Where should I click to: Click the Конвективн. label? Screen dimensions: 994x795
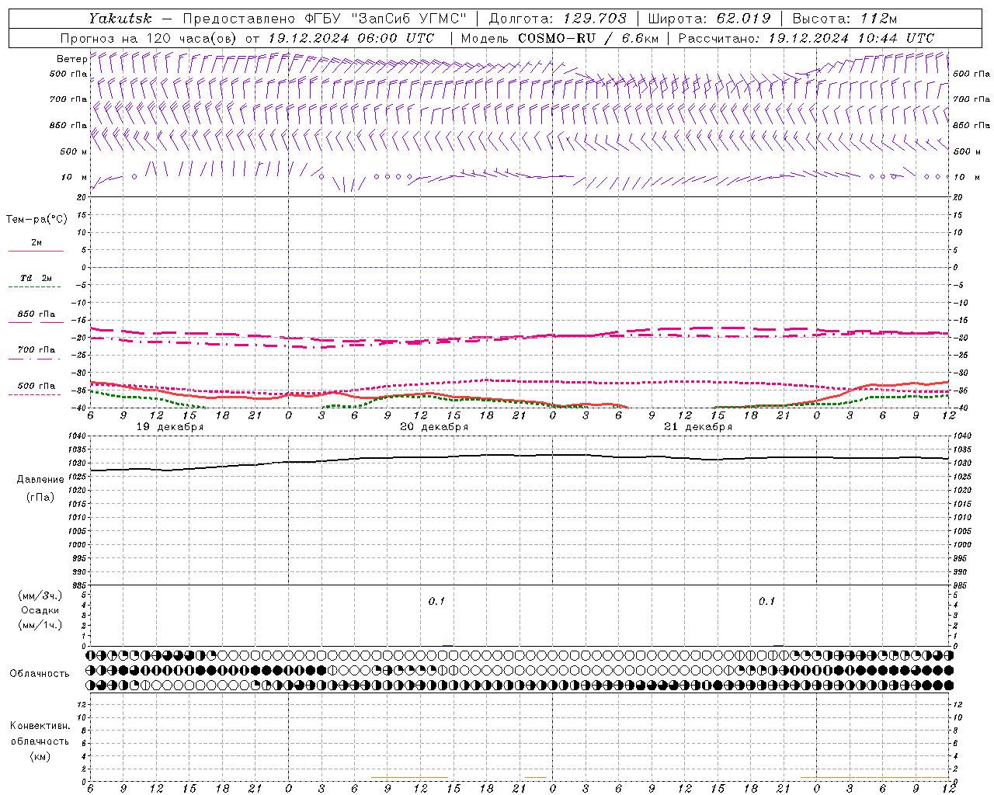(x=40, y=726)
